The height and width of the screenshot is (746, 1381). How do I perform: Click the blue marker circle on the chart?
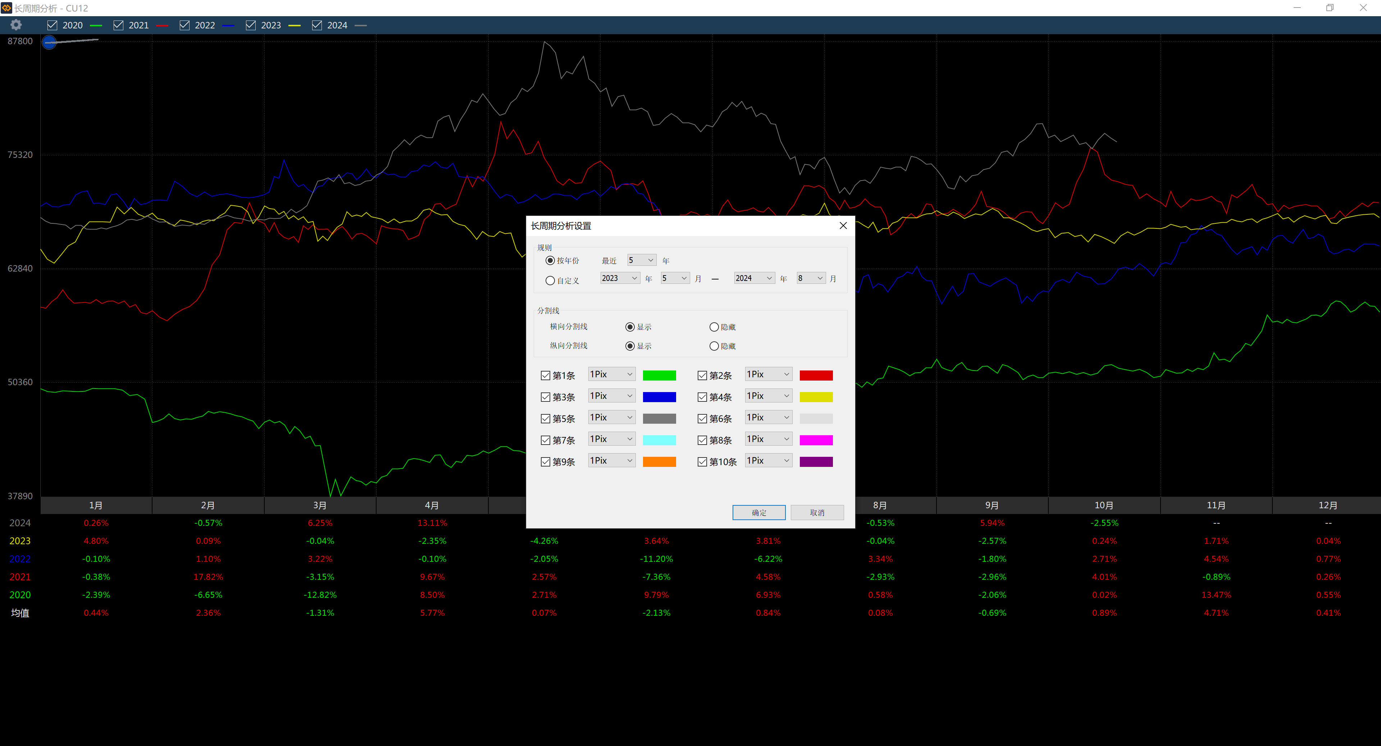(x=49, y=42)
